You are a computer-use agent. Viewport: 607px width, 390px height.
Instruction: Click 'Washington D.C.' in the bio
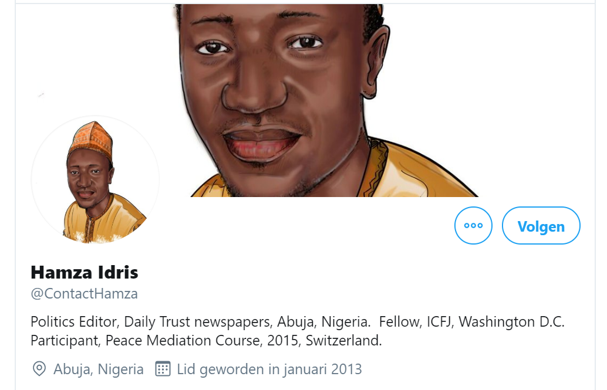(x=512, y=322)
